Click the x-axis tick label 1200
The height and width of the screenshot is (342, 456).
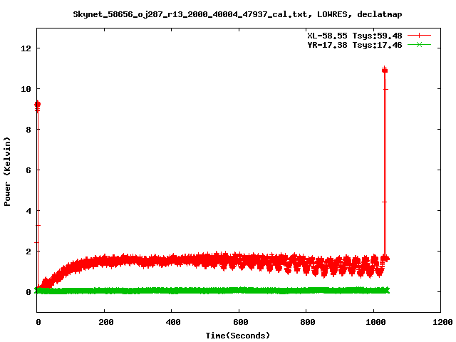442,322
